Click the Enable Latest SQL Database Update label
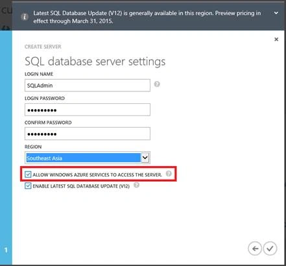Viewport: 286px width, 266px height. click(81, 186)
